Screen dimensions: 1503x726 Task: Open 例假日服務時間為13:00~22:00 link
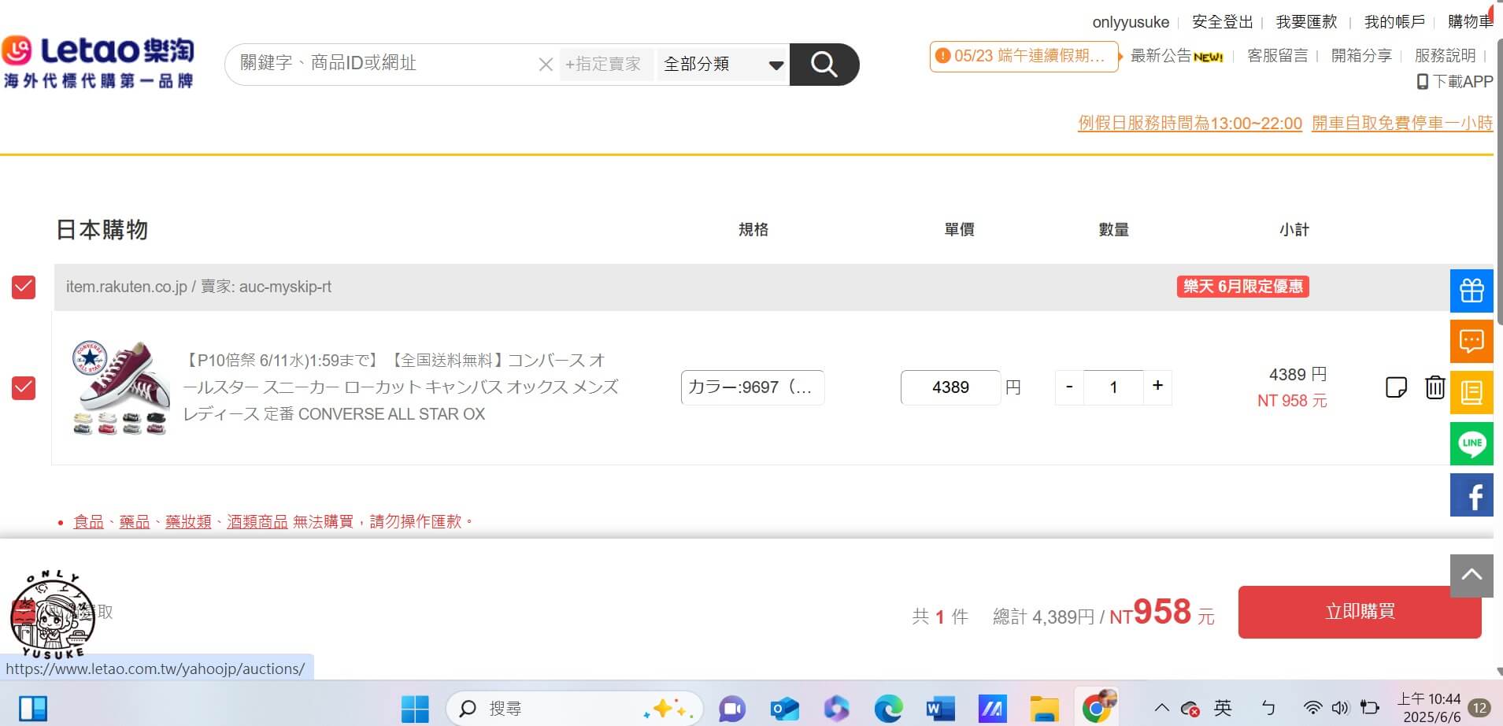click(1190, 124)
